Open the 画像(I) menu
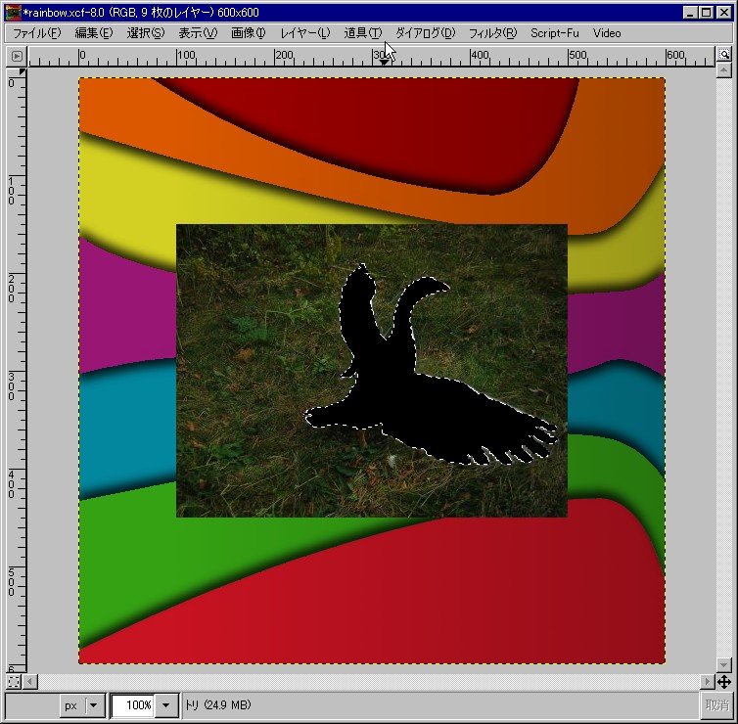Image resolution: width=738 pixels, height=724 pixels. [248, 33]
